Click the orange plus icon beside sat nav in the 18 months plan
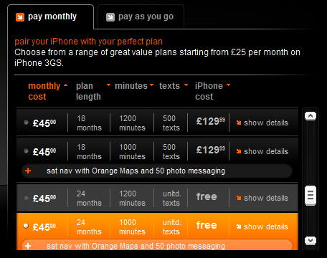The image size is (327, 258). coord(28,171)
